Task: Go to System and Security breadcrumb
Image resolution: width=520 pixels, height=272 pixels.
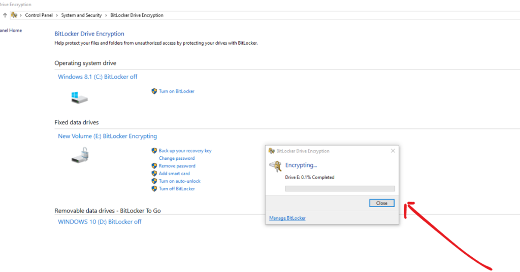Action: [81, 15]
